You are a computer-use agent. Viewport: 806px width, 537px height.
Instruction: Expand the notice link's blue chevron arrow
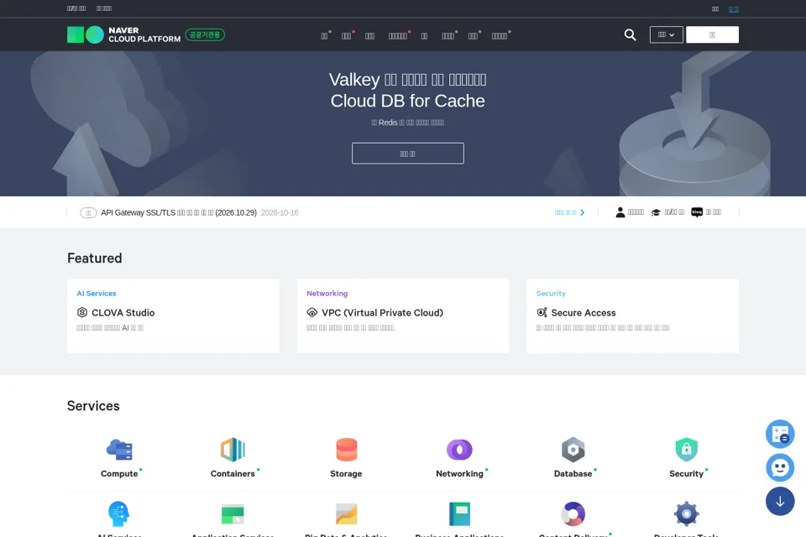(583, 212)
